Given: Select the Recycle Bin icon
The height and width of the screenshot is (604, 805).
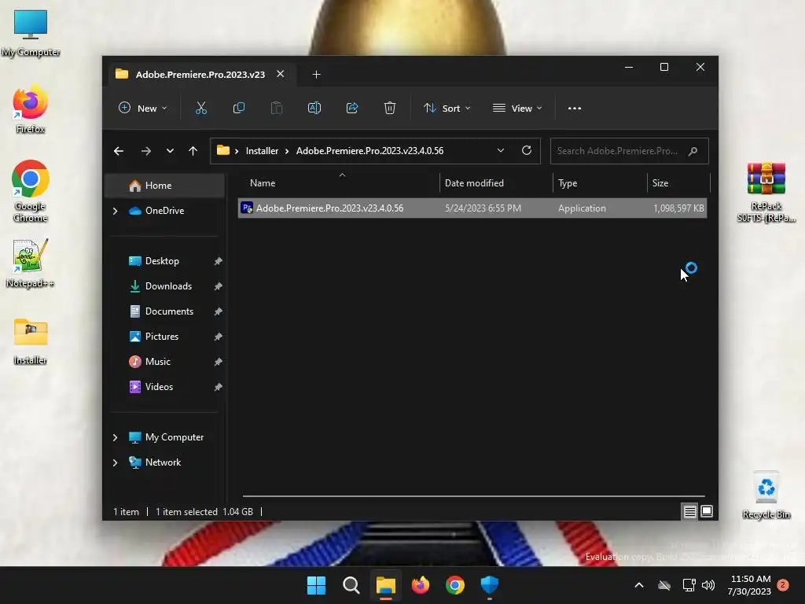Looking at the screenshot, I should pos(766,495).
